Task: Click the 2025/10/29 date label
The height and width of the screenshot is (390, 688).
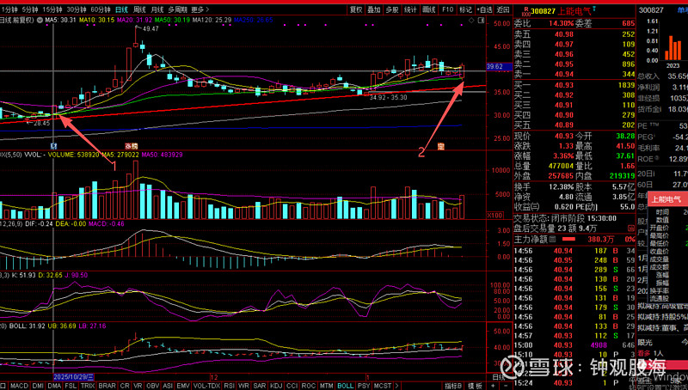Action: point(74,377)
